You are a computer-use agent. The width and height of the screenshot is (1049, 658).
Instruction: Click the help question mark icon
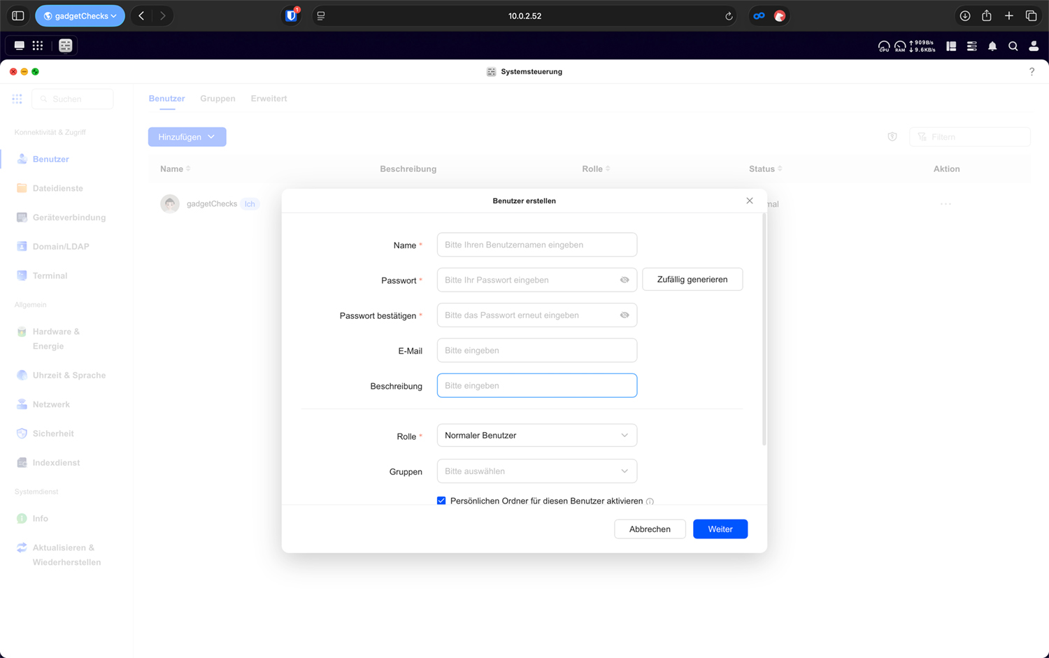coord(1032,71)
